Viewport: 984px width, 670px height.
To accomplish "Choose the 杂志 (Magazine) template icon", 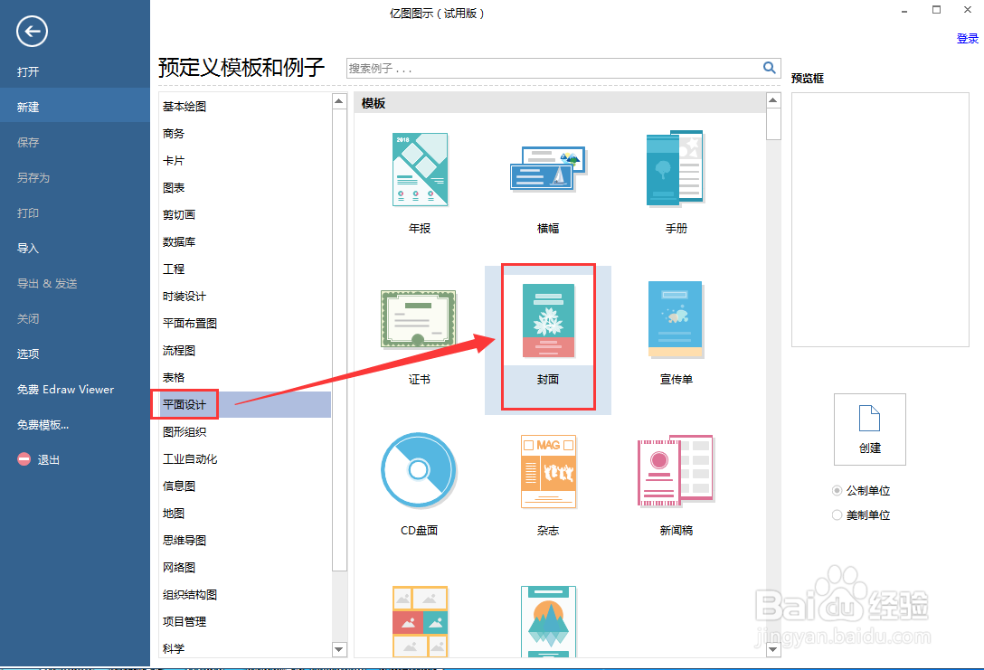I will tap(547, 470).
